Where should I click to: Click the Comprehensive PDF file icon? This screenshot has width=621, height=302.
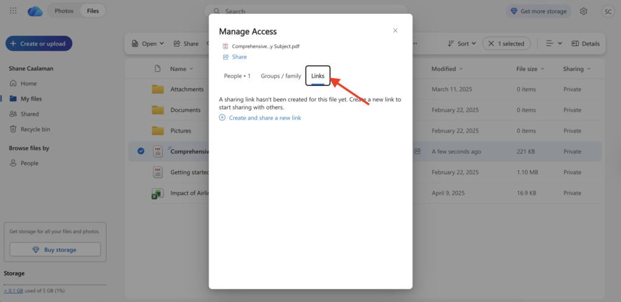158,151
